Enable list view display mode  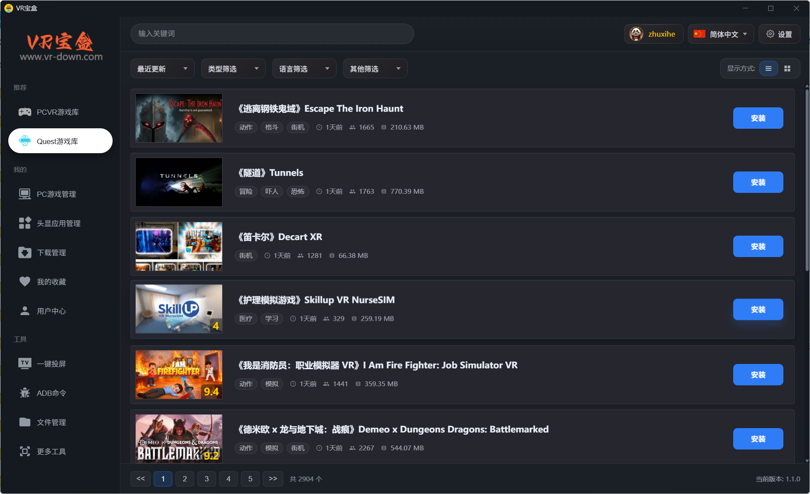769,68
